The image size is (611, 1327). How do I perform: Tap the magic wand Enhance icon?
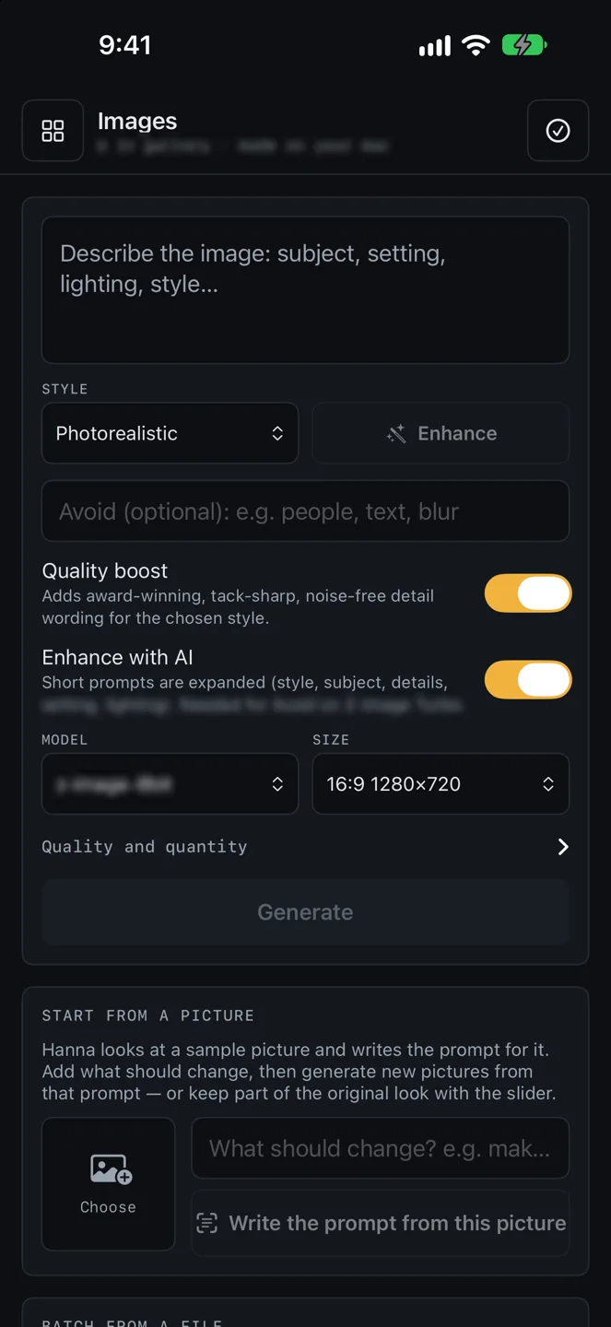(x=396, y=433)
